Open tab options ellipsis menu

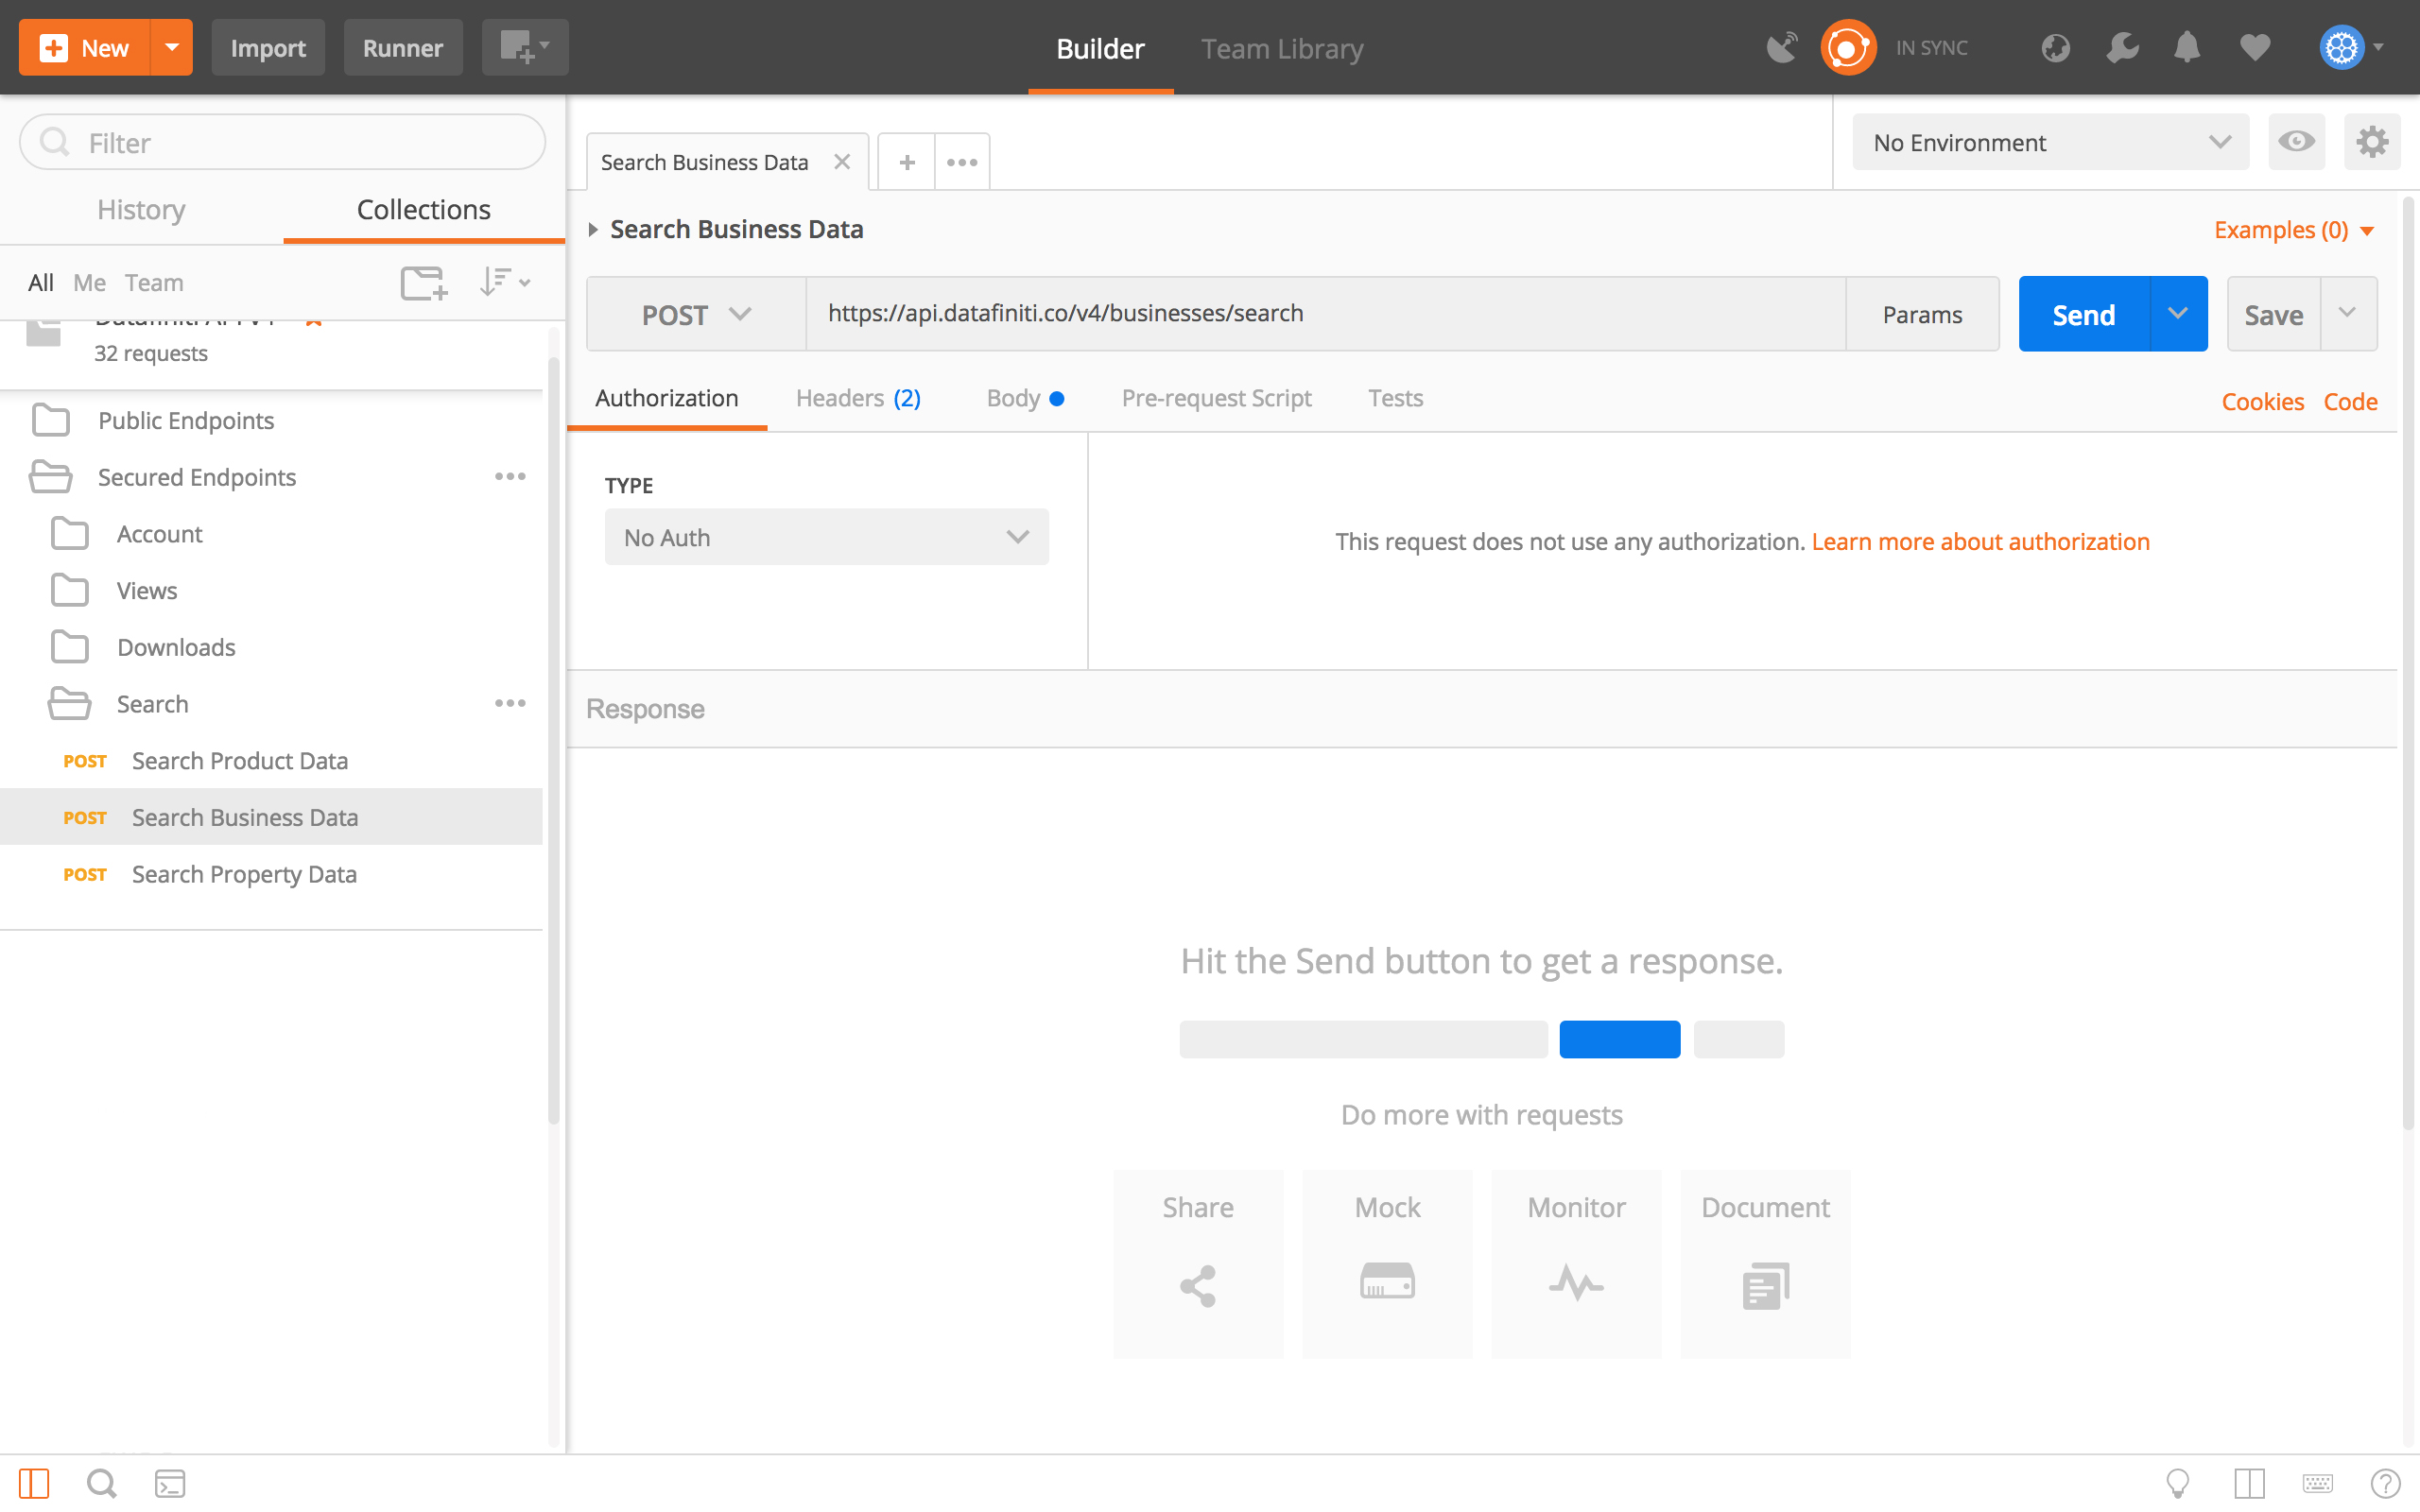tap(962, 162)
